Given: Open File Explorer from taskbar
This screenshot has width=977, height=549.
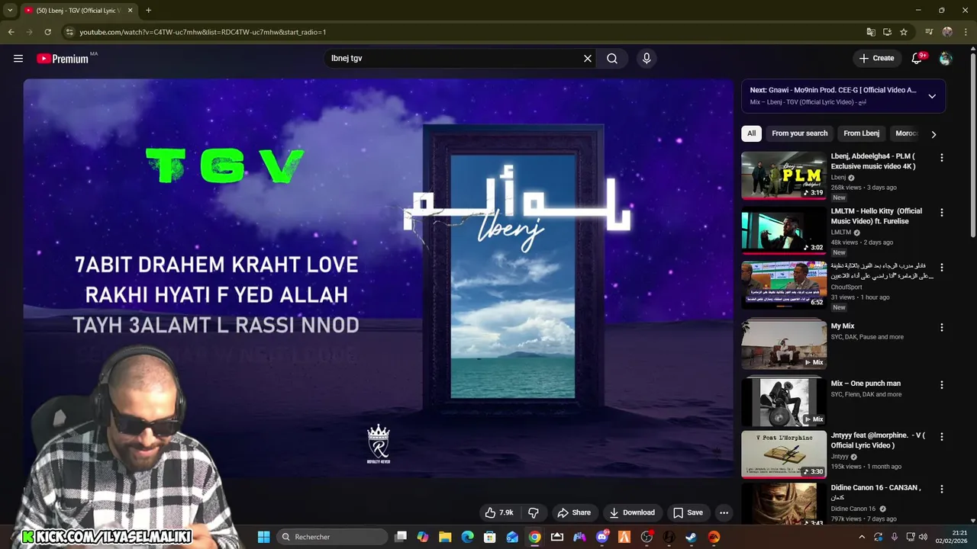Looking at the screenshot, I should click(445, 537).
